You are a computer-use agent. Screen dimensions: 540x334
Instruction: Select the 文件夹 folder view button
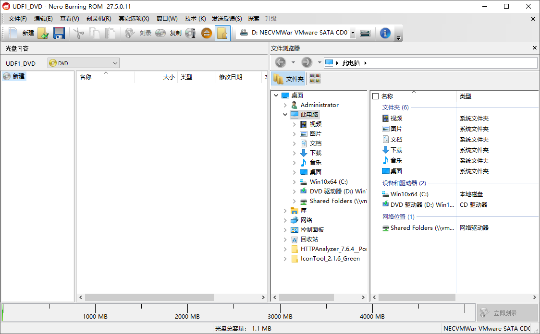click(x=288, y=78)
